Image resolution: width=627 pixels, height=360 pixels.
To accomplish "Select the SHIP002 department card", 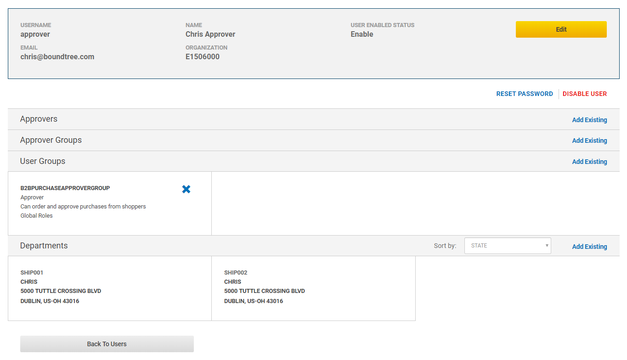I will pos(313,288).
